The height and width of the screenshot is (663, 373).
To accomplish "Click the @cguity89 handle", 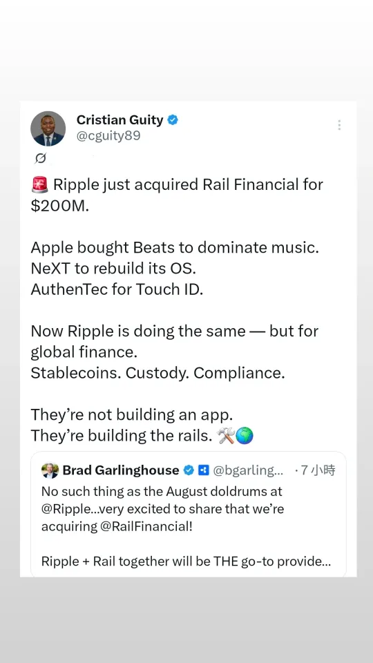I will click(x=108, y=136).
